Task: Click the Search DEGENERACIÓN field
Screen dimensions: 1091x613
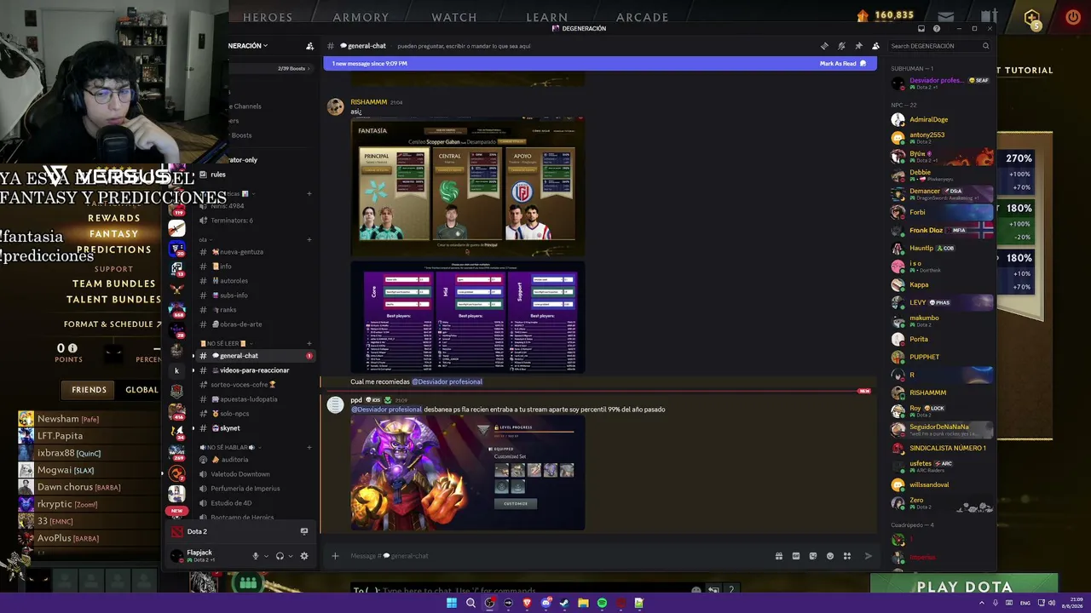Action: [x=939, y=46]
